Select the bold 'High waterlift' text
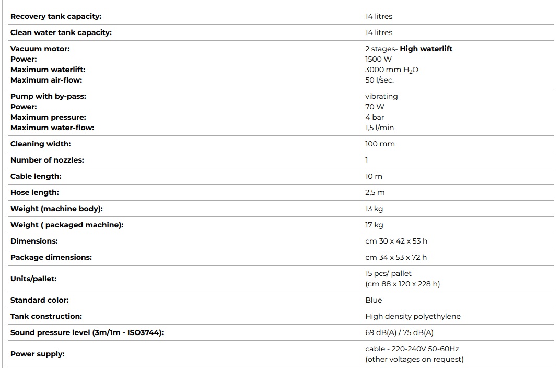 click(x=426, y=49)
